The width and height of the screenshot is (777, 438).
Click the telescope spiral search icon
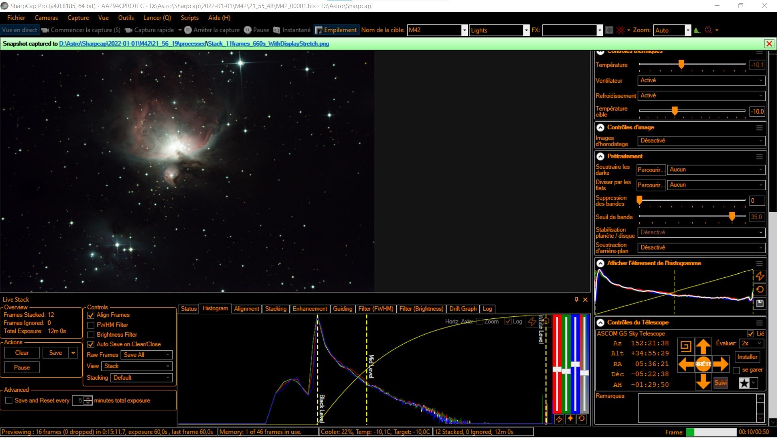coord(685,346)
